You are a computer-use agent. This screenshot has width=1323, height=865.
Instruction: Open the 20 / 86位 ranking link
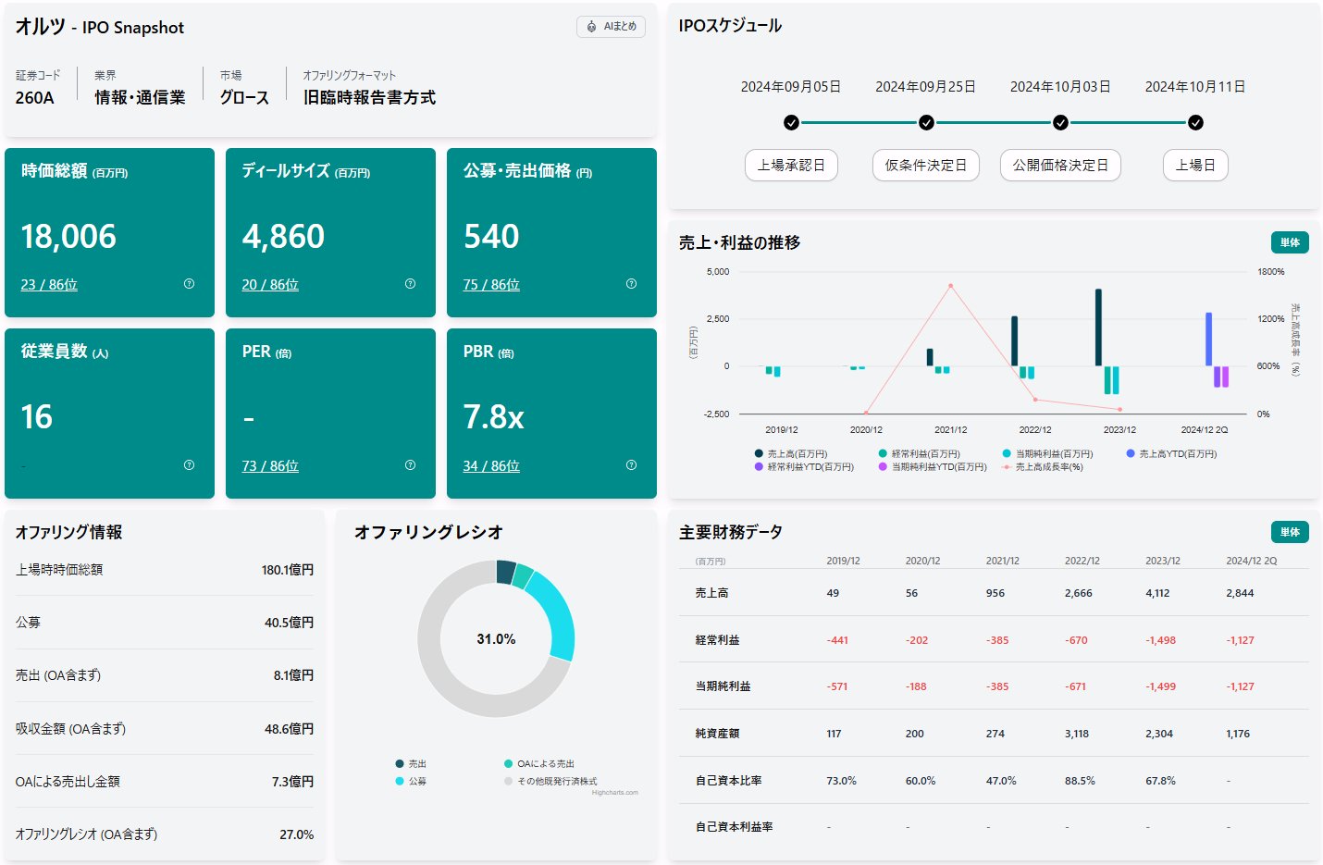(270, 285)
